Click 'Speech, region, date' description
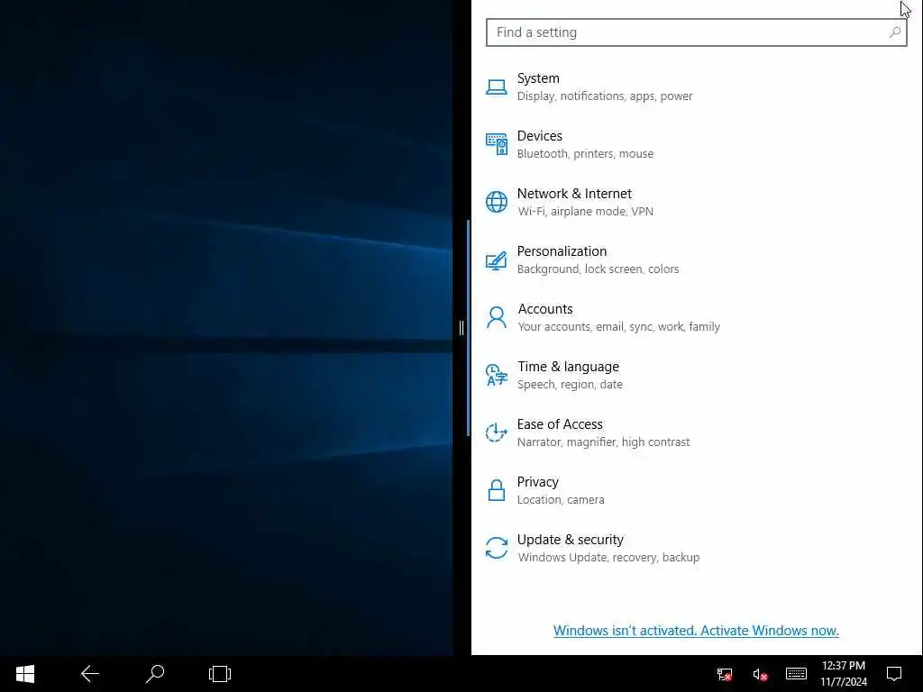This screenshot has width=923, height=692. tap(570, 384)
